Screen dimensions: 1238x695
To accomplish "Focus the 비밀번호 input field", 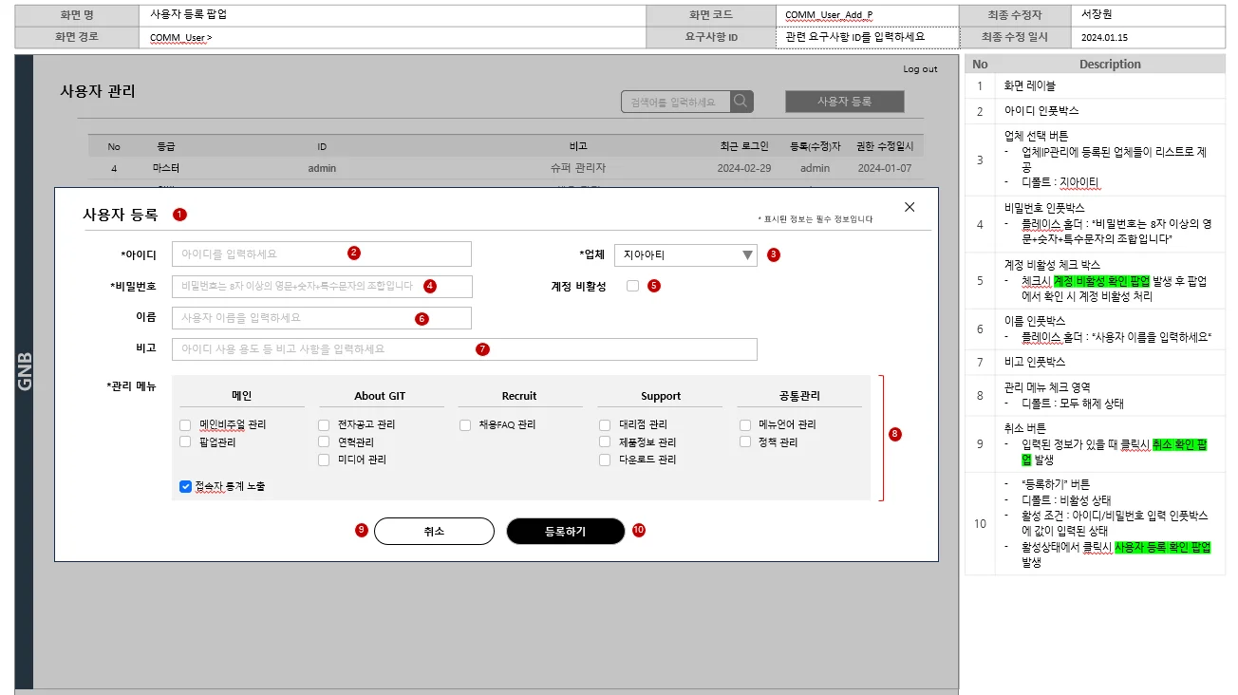I will pos(321,286).
